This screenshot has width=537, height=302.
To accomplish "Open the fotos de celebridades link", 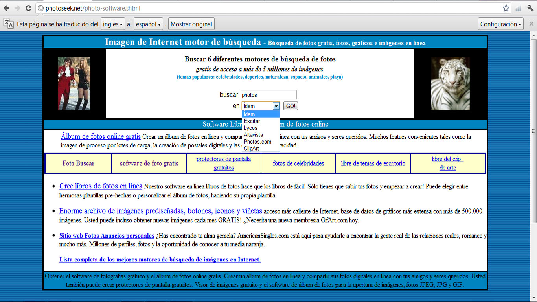I will pyautogui.click(x=298, y=163).
